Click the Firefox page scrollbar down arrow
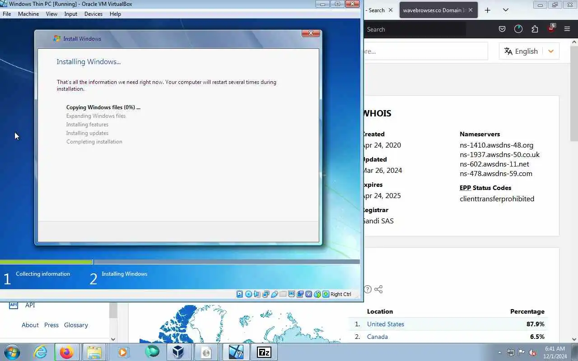Viewport: 578px width, 361px height. click(574, 339)
